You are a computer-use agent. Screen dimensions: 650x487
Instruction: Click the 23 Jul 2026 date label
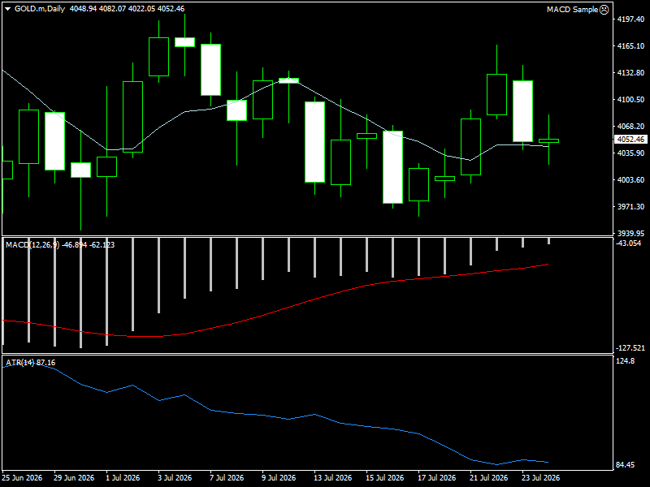tap(540, 478)
